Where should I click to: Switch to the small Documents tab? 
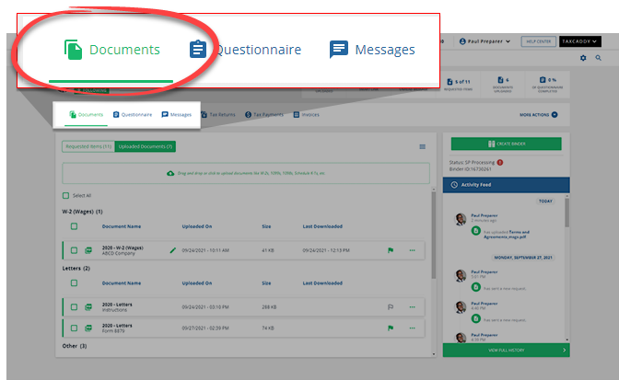pos(87,115)
